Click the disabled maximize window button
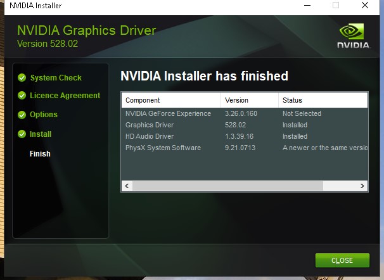 click(x=336, y=5)
